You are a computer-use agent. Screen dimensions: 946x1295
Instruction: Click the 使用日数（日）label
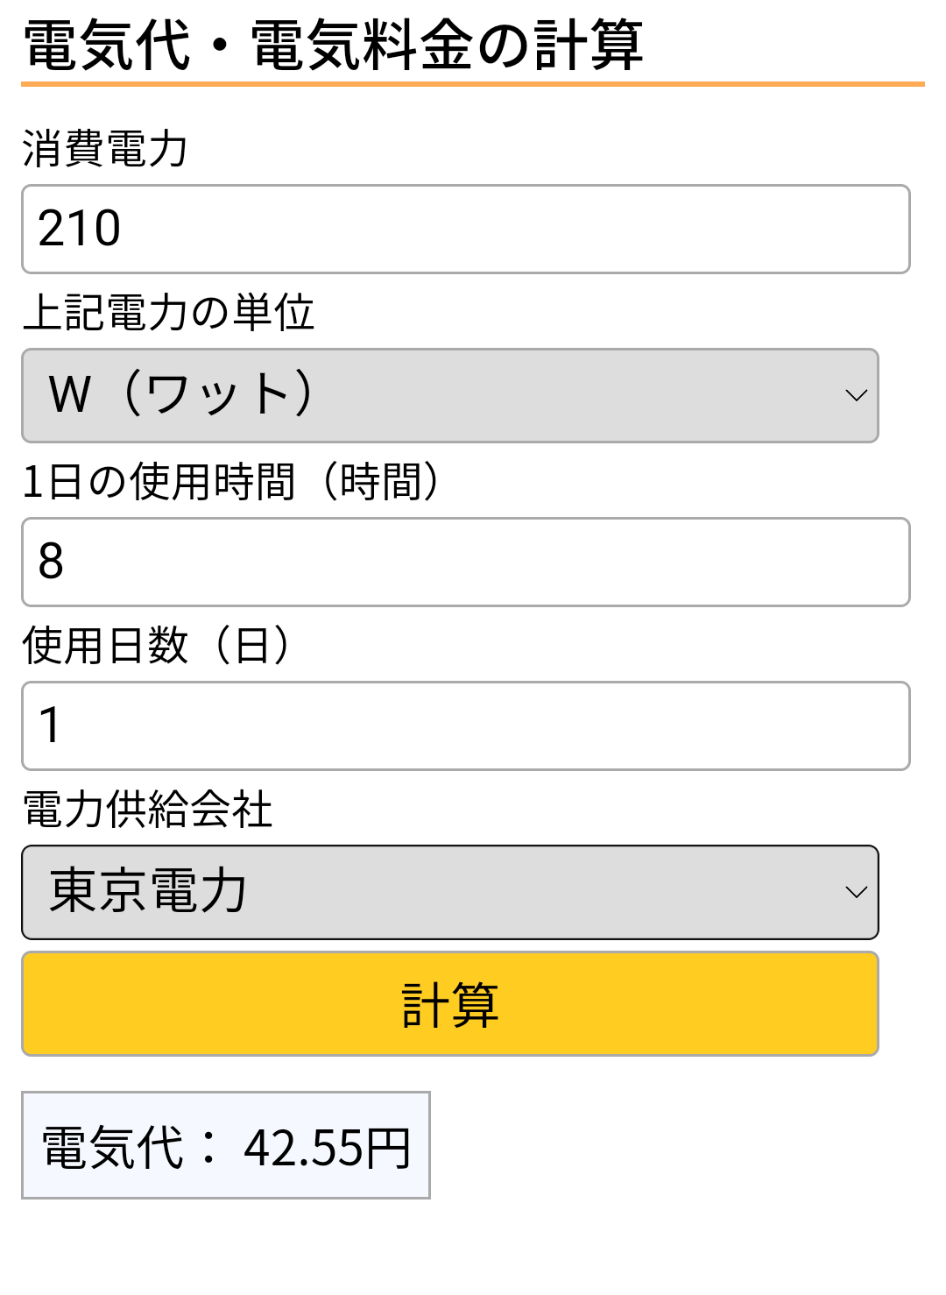point(157,646)
